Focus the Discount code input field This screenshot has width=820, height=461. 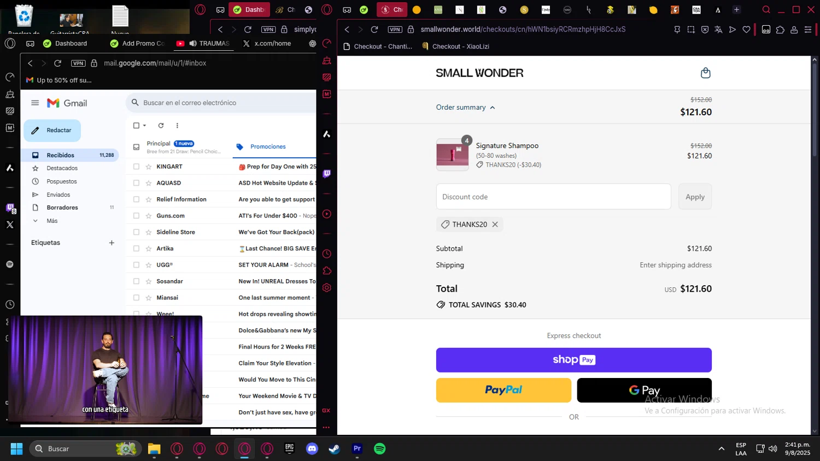click(x=553, y=197)
